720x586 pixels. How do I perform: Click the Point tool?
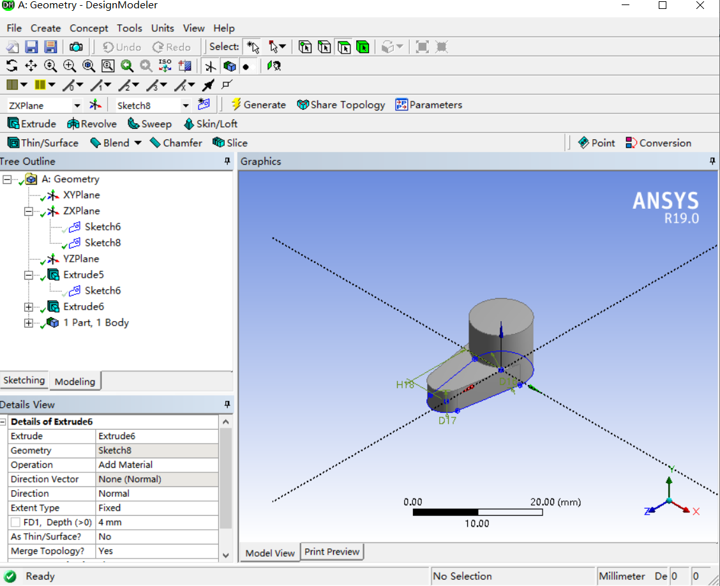(596, 143)
